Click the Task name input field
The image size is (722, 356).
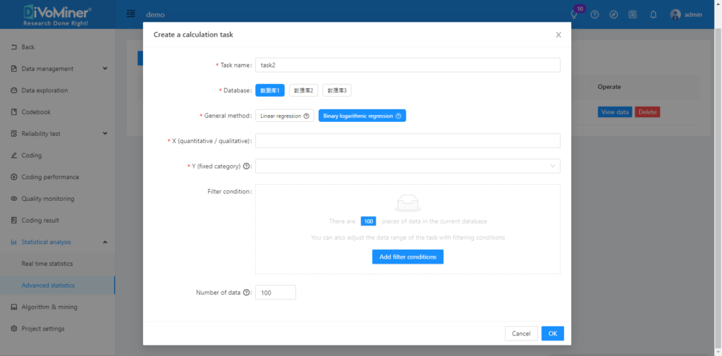pyautogui.click(x=408, y=65)
